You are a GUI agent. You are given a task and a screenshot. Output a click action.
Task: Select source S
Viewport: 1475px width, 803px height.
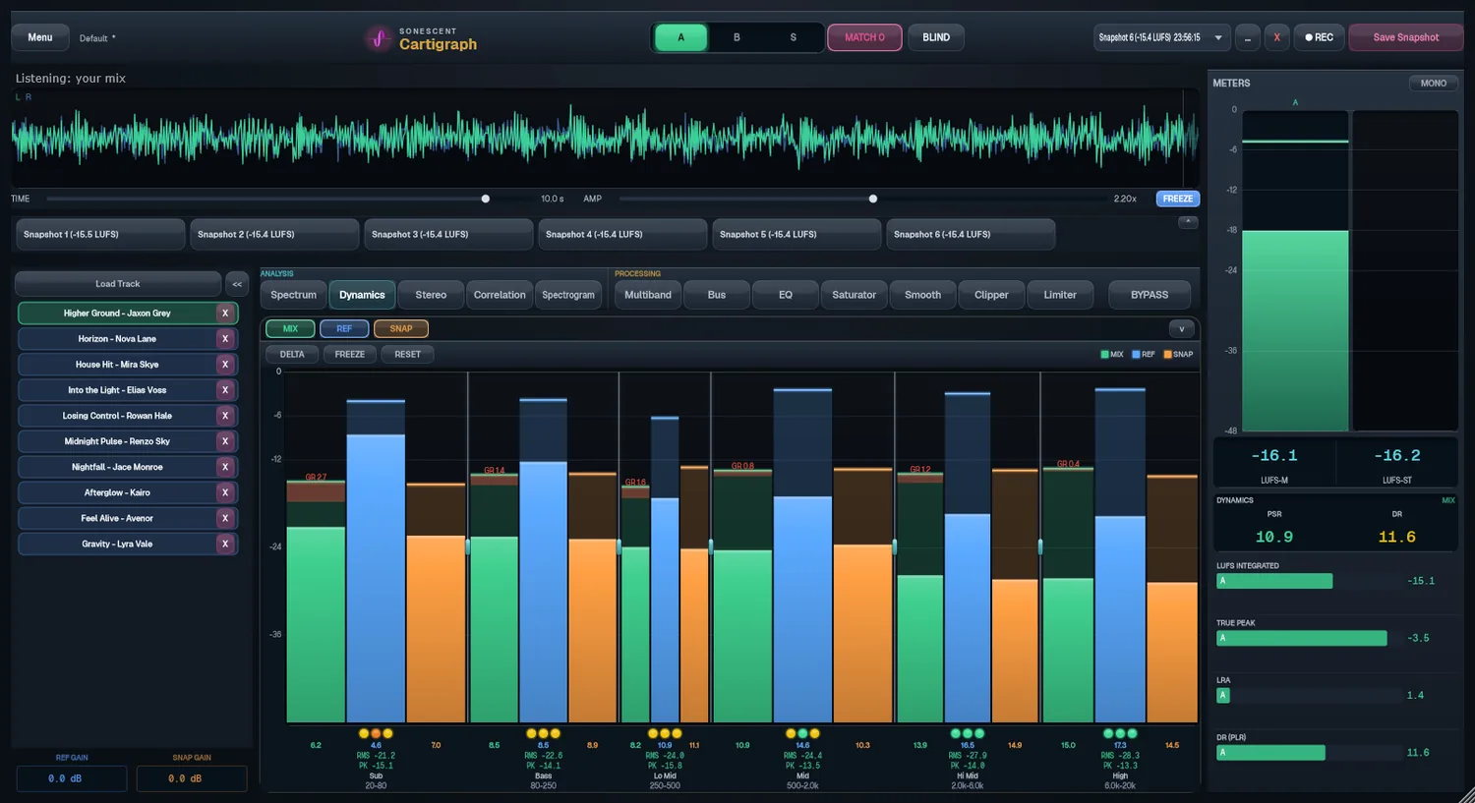(x=794, y=37)
